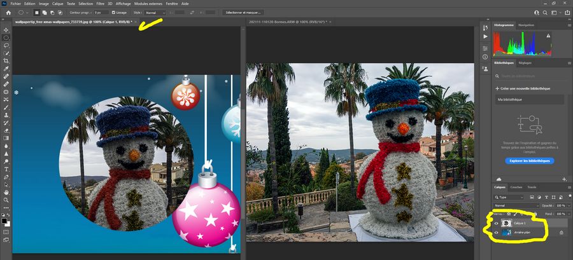The width and height of the screenshot is (573, 260).
Task: Select the Lasso tool
Action: (6, 46)
